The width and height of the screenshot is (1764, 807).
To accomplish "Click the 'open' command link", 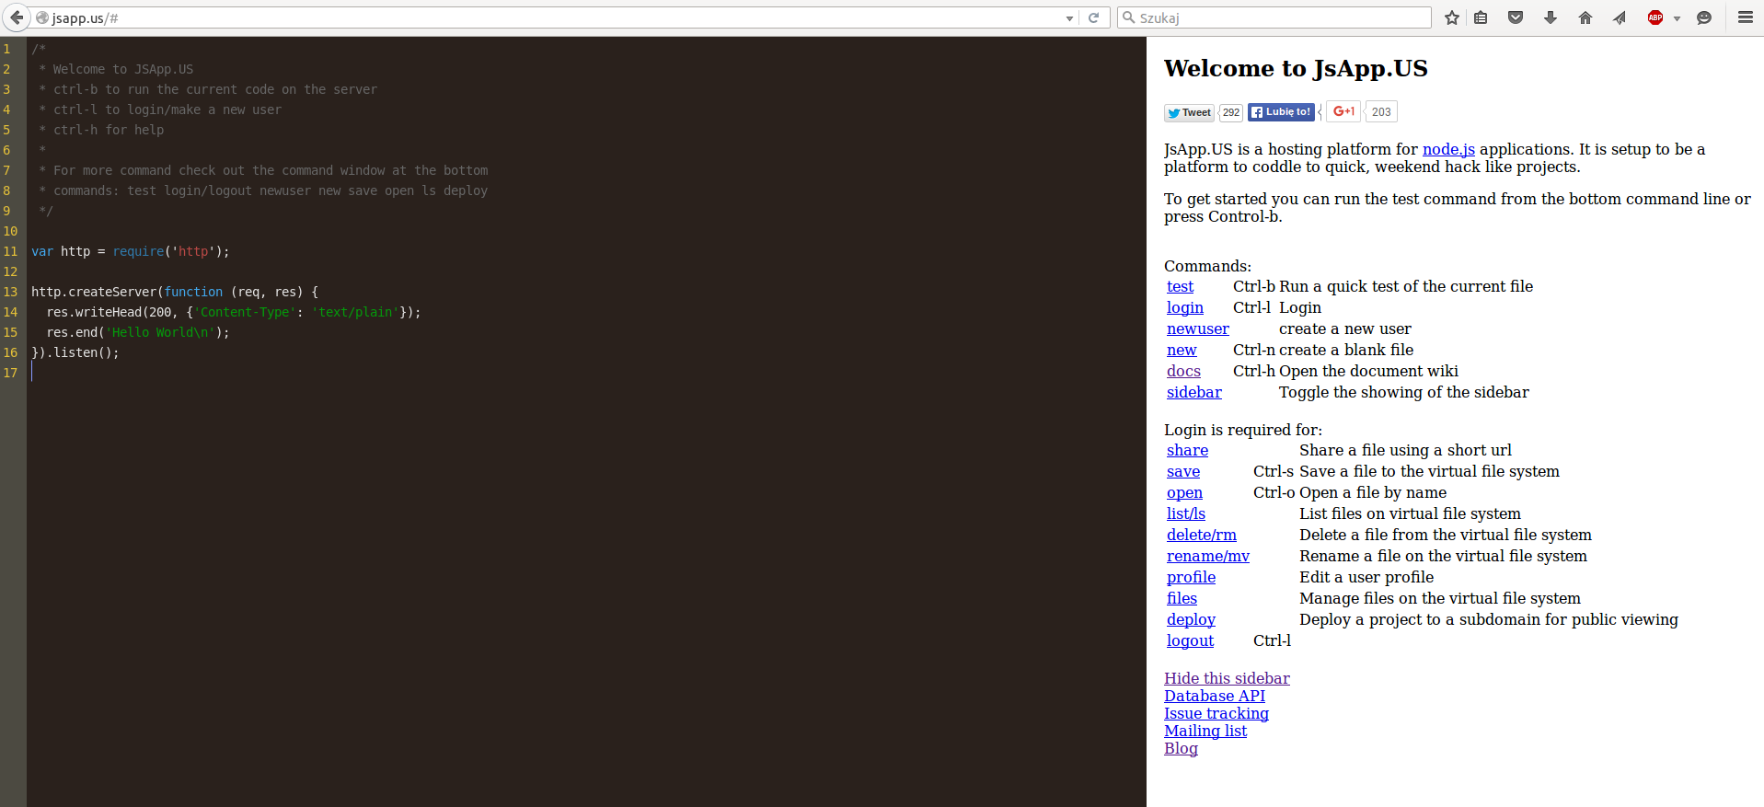I will [x=1184, y=492].
